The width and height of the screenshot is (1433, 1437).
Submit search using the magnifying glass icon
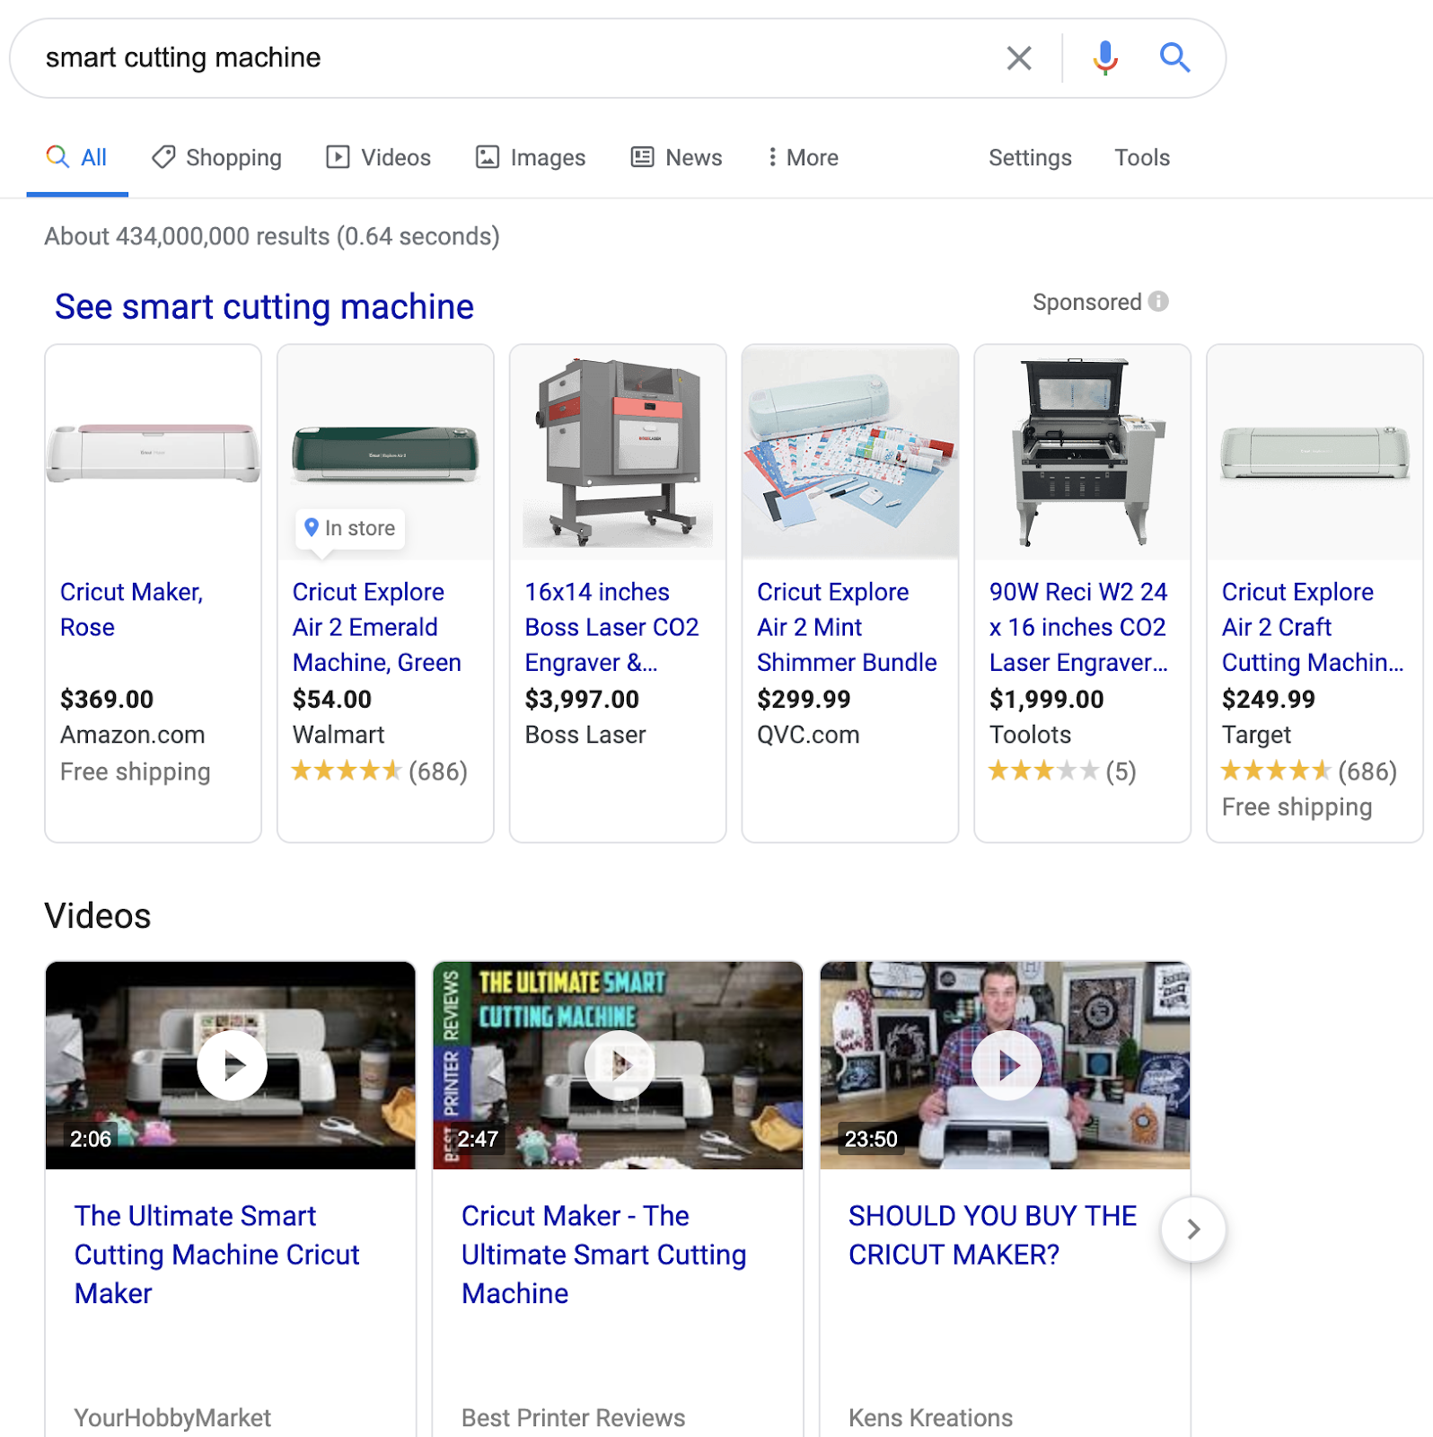(x=1174, y=58)
